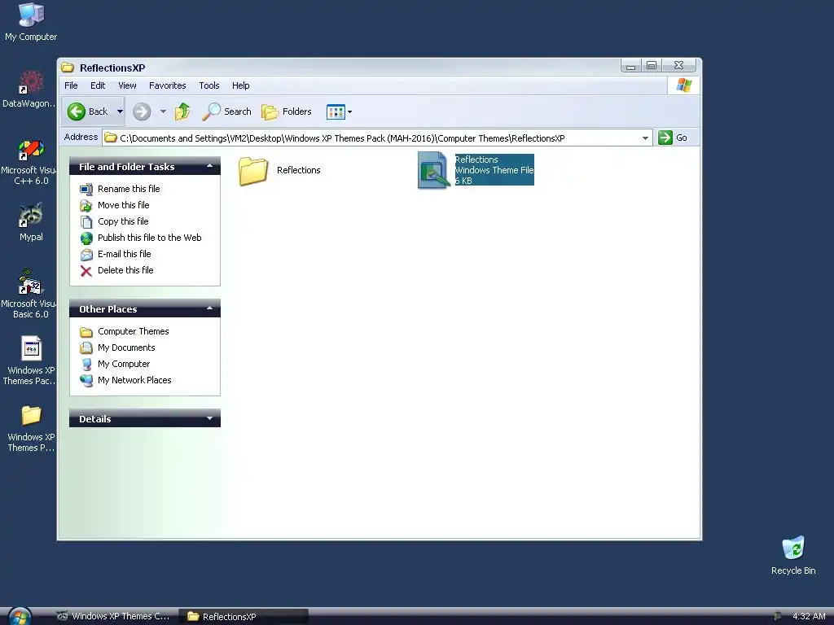Click the system tray icon beside clock
Viewport: 834px width, 625px height.
778,616
